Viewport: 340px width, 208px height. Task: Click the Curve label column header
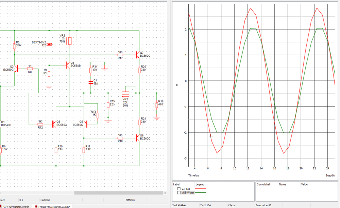tap(263, 184)
